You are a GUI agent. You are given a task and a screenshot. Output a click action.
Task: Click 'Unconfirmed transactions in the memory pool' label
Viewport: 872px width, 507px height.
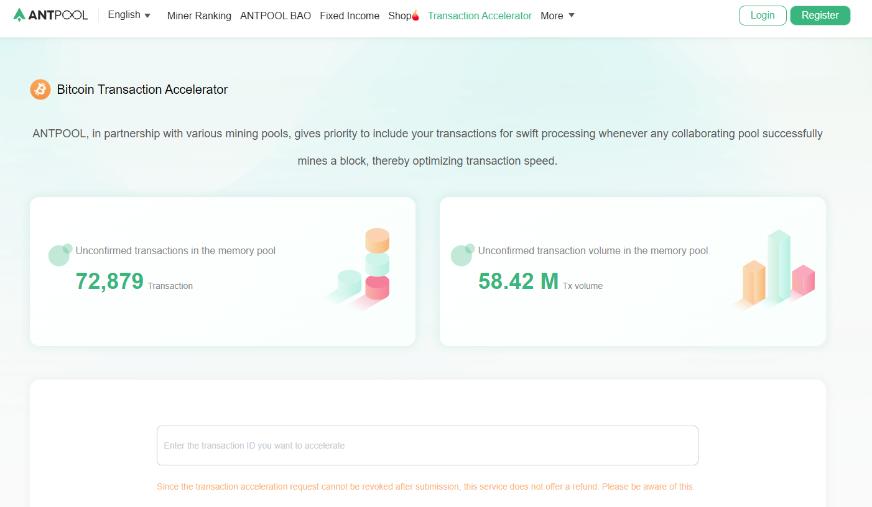pos(175,251)
